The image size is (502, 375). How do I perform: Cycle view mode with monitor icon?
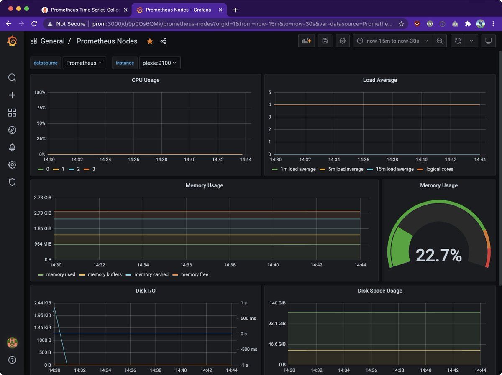pos(488,41)
